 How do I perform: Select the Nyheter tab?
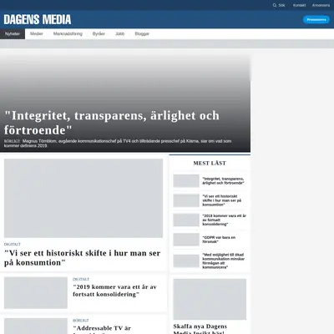tap(13, 34)
